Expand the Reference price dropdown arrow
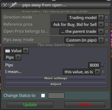 click(101, 25)
